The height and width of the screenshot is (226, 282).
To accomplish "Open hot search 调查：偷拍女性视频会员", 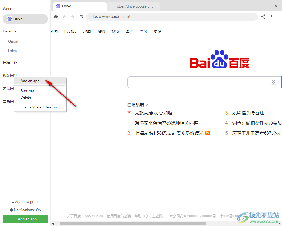I will click(x=257, y=123).
